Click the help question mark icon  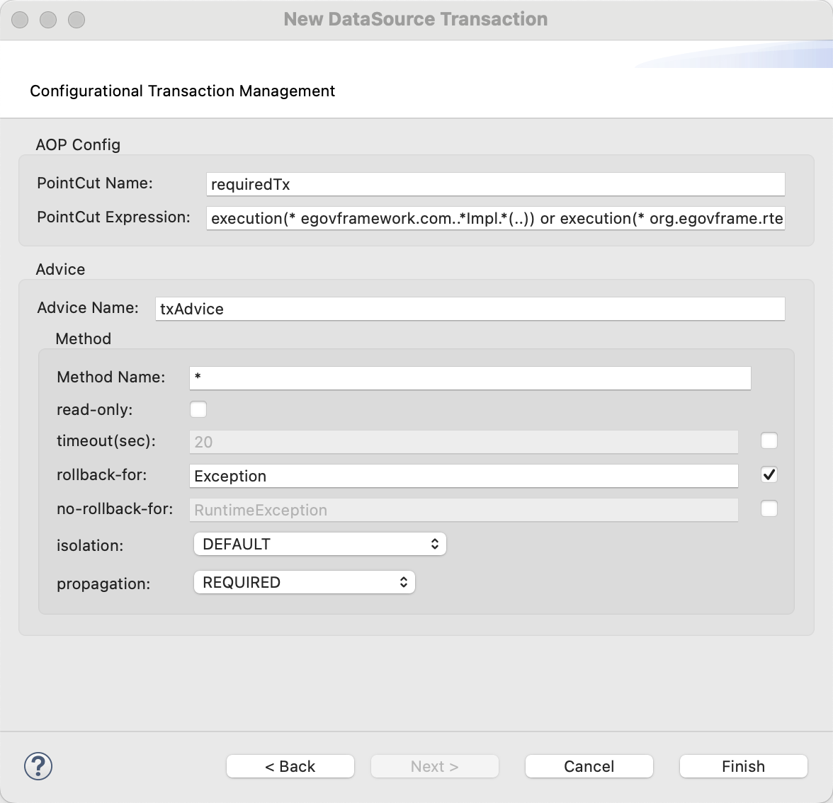pyautogui.click(x=38, y=766)
